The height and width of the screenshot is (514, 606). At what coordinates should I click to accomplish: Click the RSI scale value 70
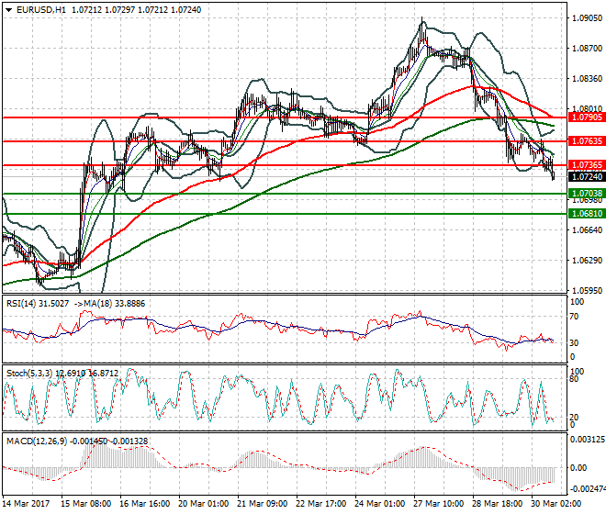[x=575, y=317]
